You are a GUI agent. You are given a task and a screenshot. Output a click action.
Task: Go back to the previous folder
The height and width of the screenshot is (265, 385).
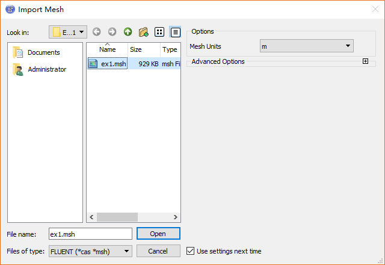[x=96, y=32]
